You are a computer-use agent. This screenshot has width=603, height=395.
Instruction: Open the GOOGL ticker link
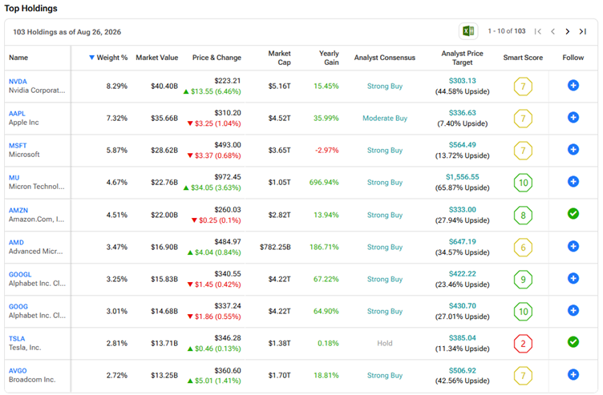(x=20, y=274)
